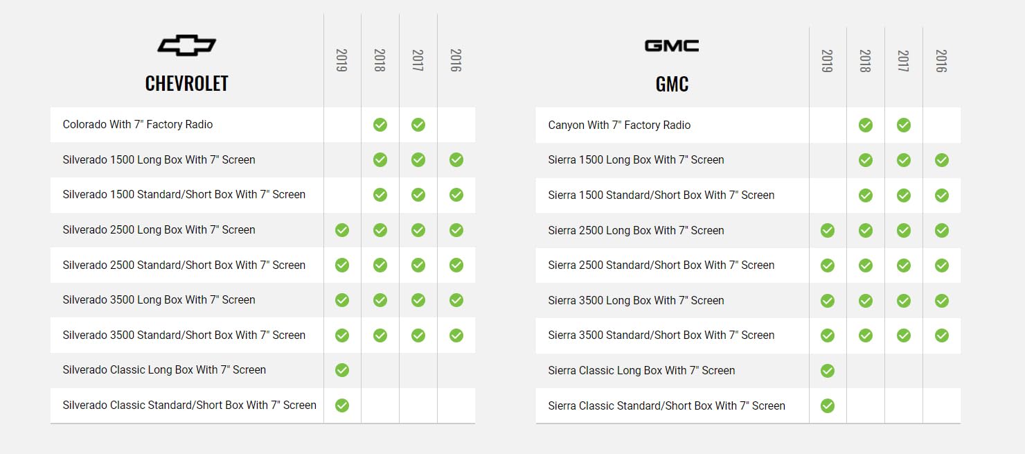Viewport: 1025px width, 454px height.
Task: Click the 2018 checkmark for Colorado
Action: [380, 125]
